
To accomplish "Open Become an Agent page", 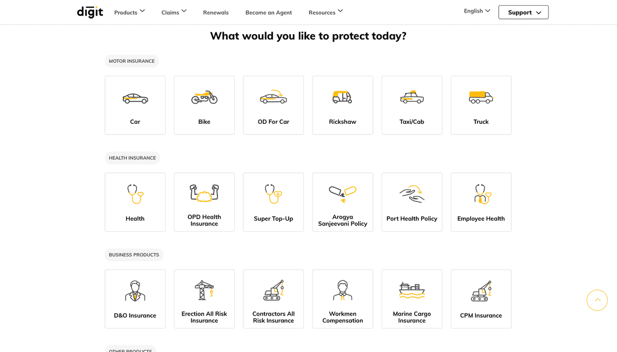I will [269, 13].
